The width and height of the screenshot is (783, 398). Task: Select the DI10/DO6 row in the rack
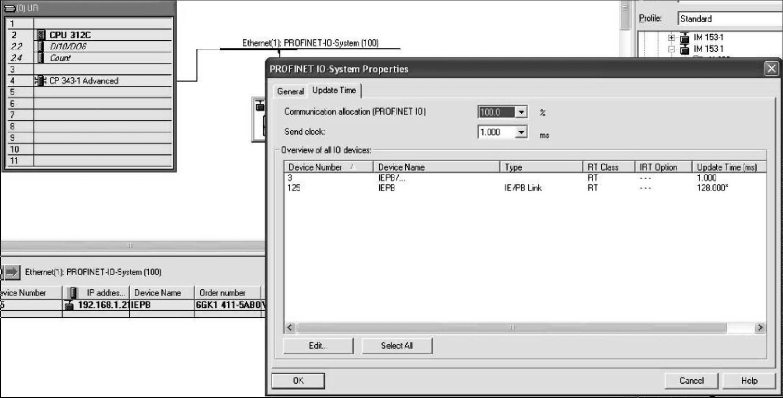pyautogui.click(x=90, y=46)
